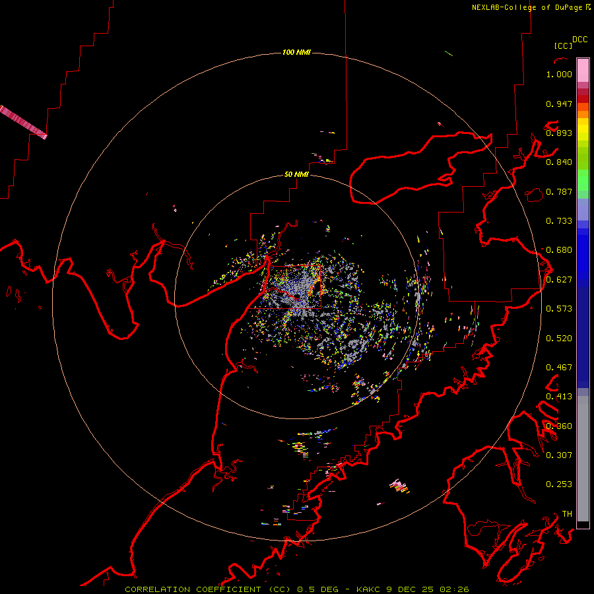Click the pink top segment of the color bar
Image resolution: width=594 pixels, height=594 pixels.
(583, 70)
